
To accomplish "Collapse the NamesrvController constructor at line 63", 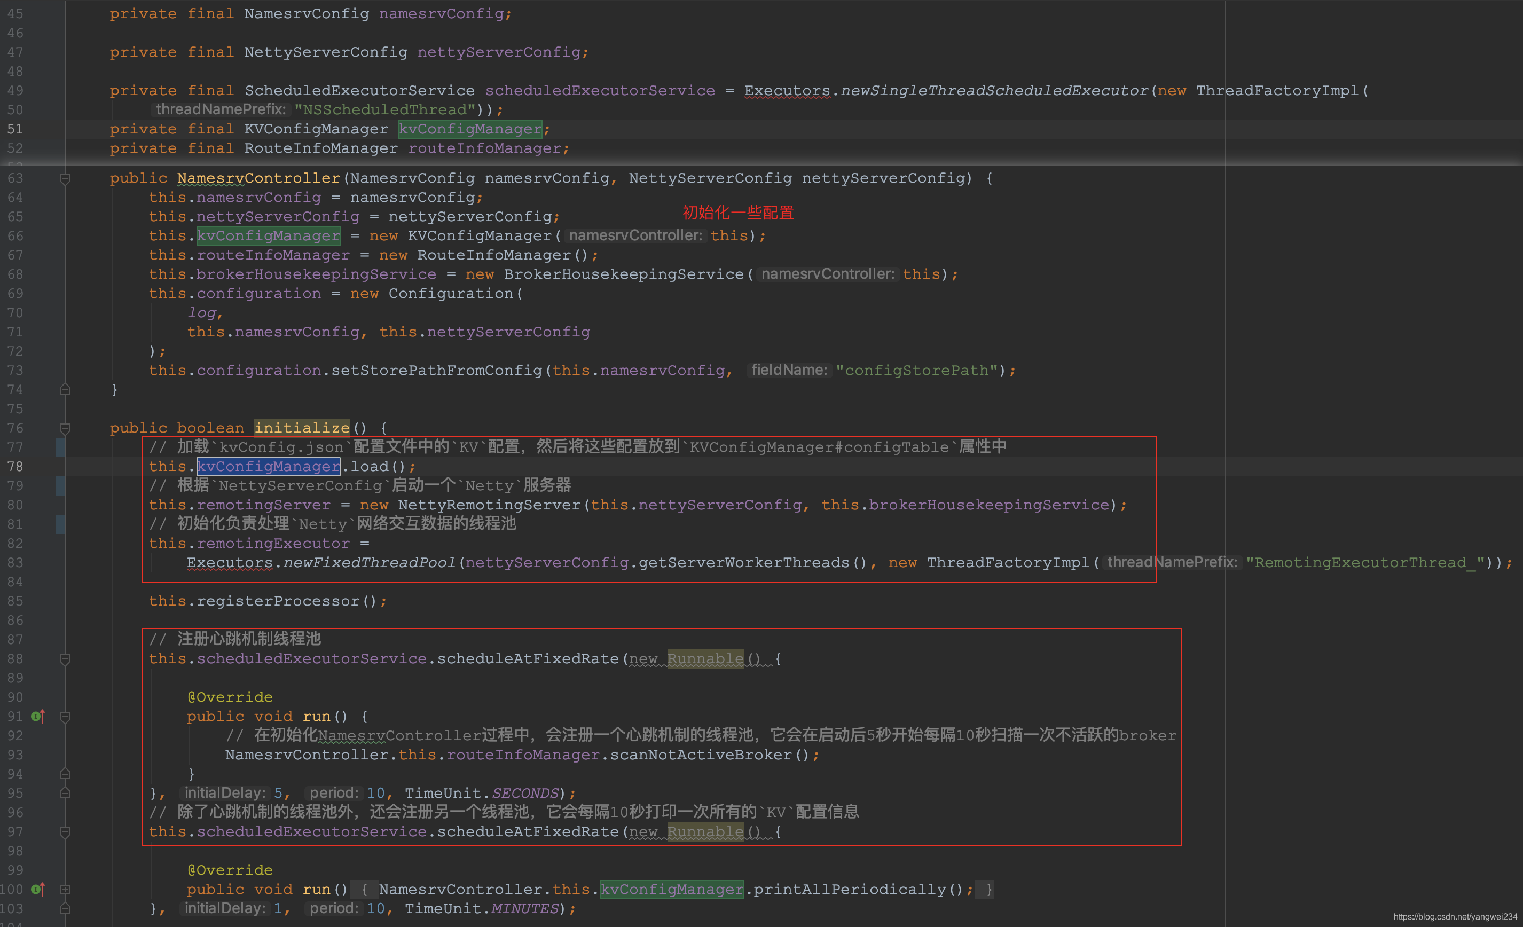I will pos(65,178).
